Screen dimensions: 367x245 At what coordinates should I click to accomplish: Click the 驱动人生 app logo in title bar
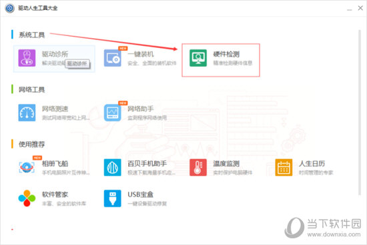(x=9, y=8)
